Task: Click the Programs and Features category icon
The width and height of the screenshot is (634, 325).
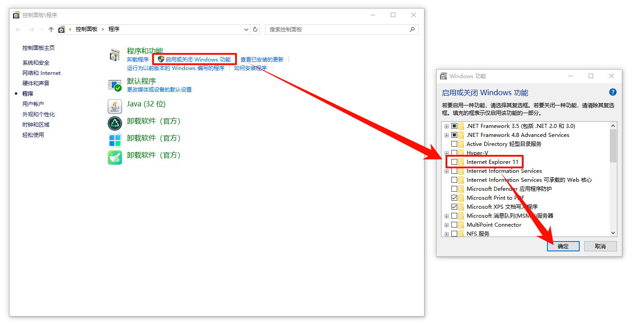Action: tap(115, 55)
